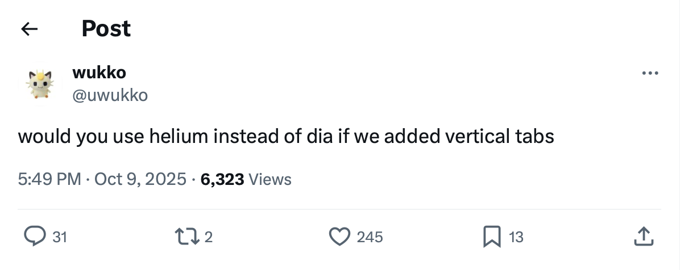This screenshot has width=680, height=270.
Task: Like the post with the heart icon
Action: [x=340, y=237]
